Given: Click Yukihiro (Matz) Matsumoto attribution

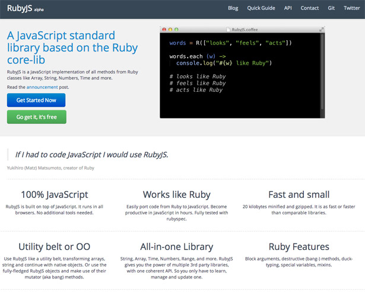Looking at the screenshot, I should [x=50, y=168].
